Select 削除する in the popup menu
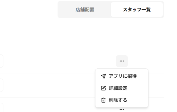Image resolution: width=177 pixels, height=112 pixels. 118,100
